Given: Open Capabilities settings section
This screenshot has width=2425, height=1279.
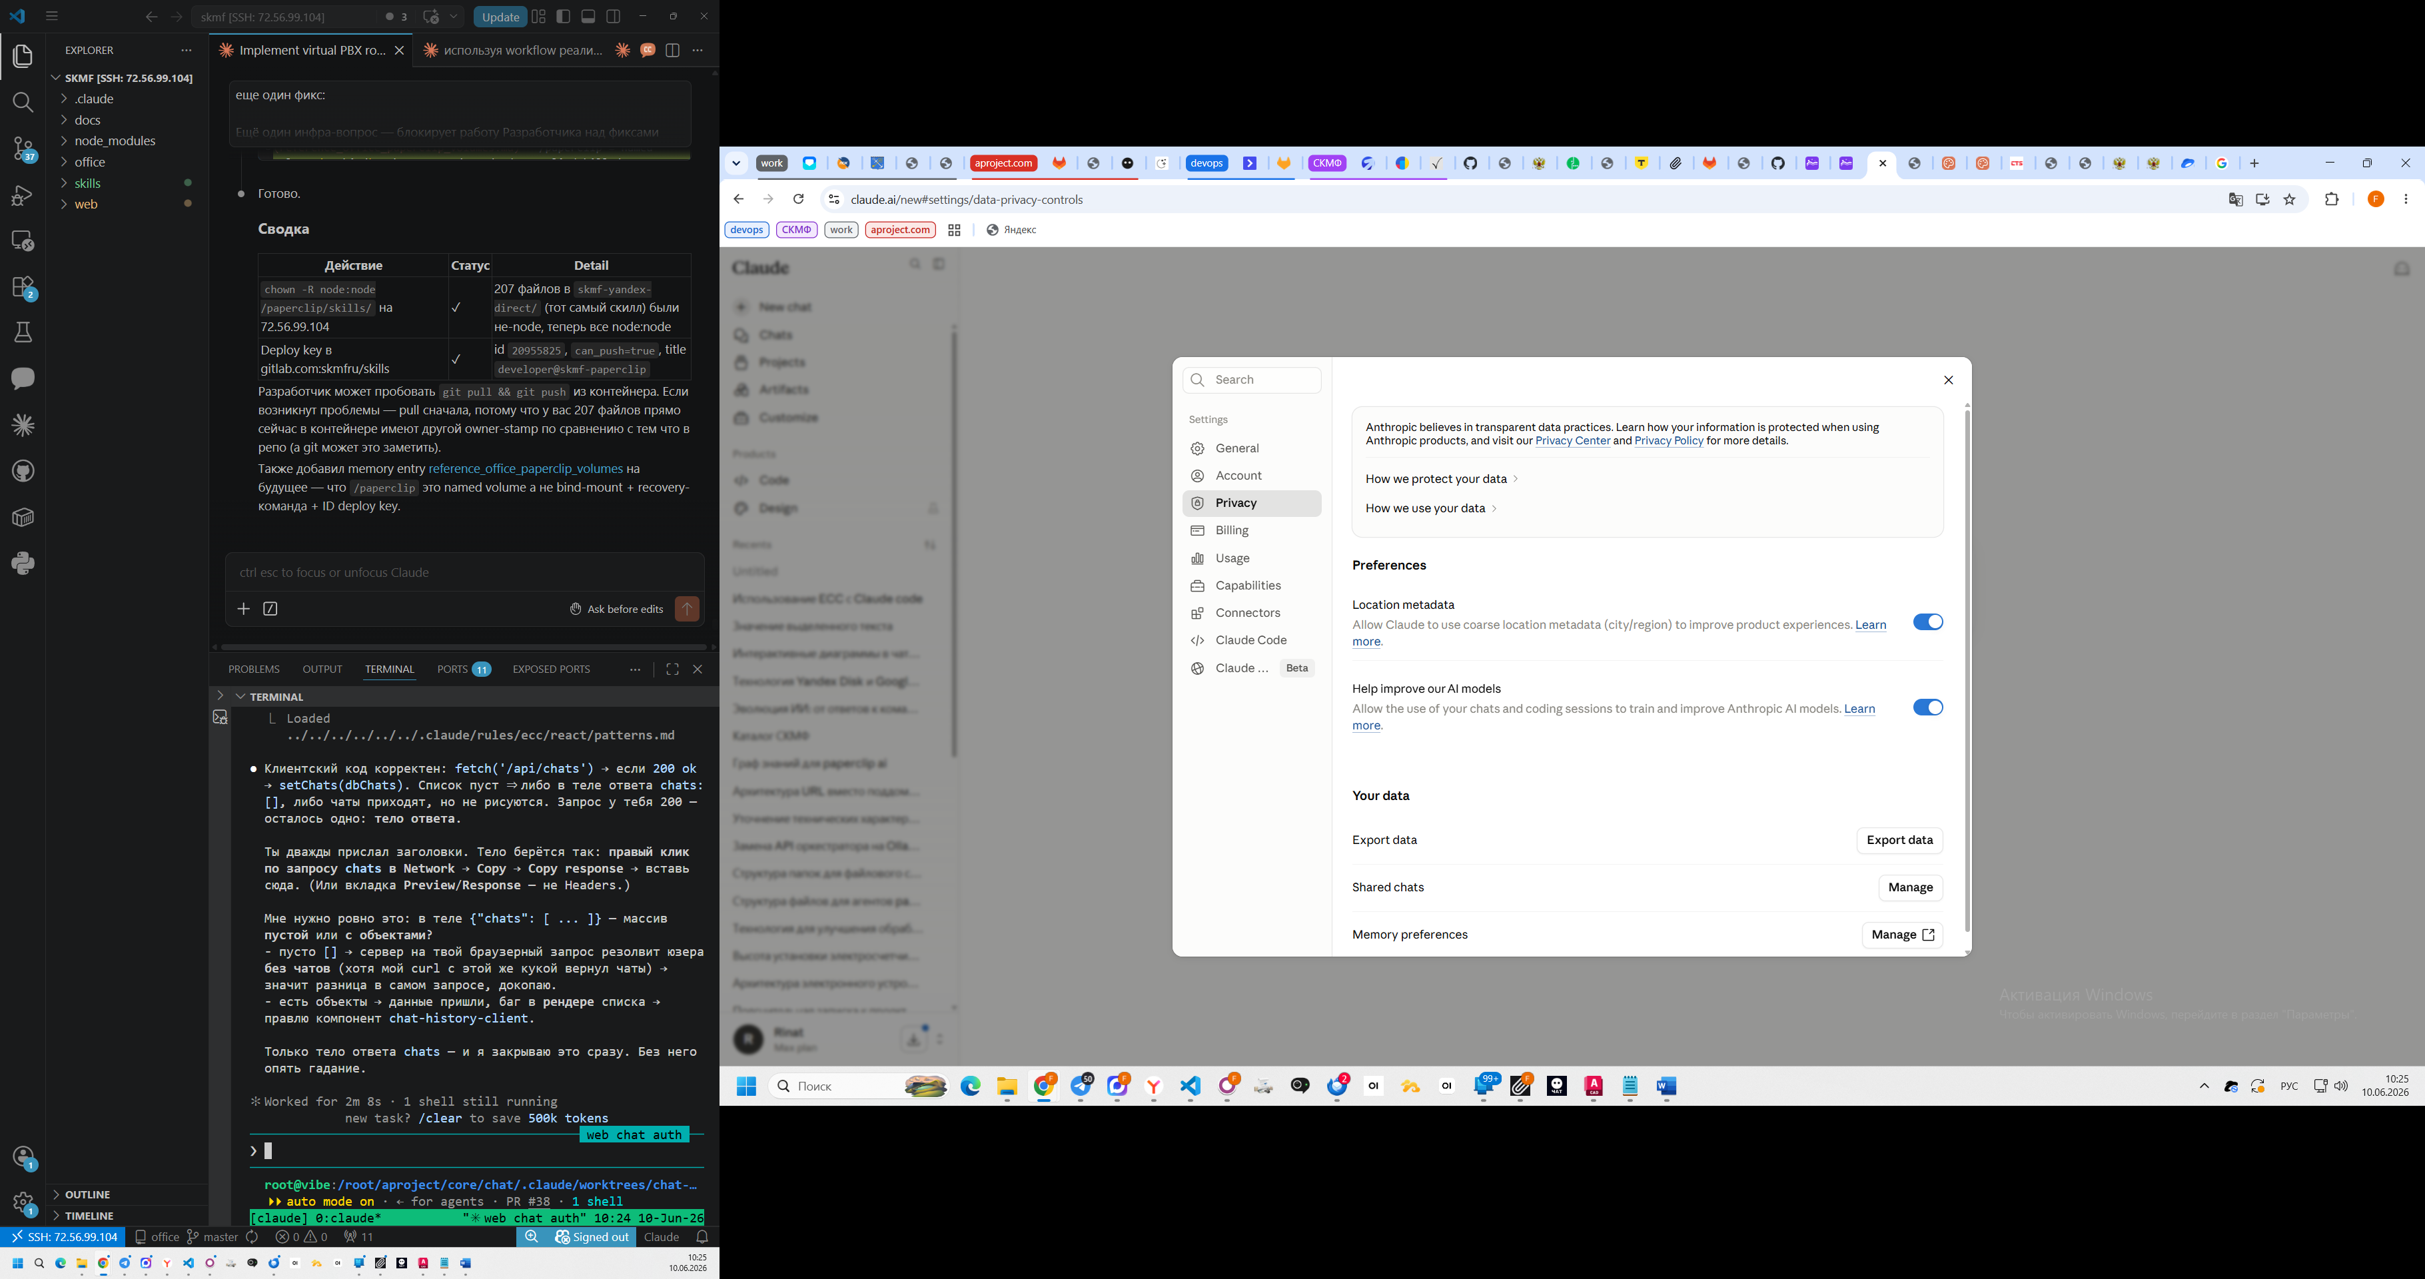Looking at the screenshot, I should 1251,586.
